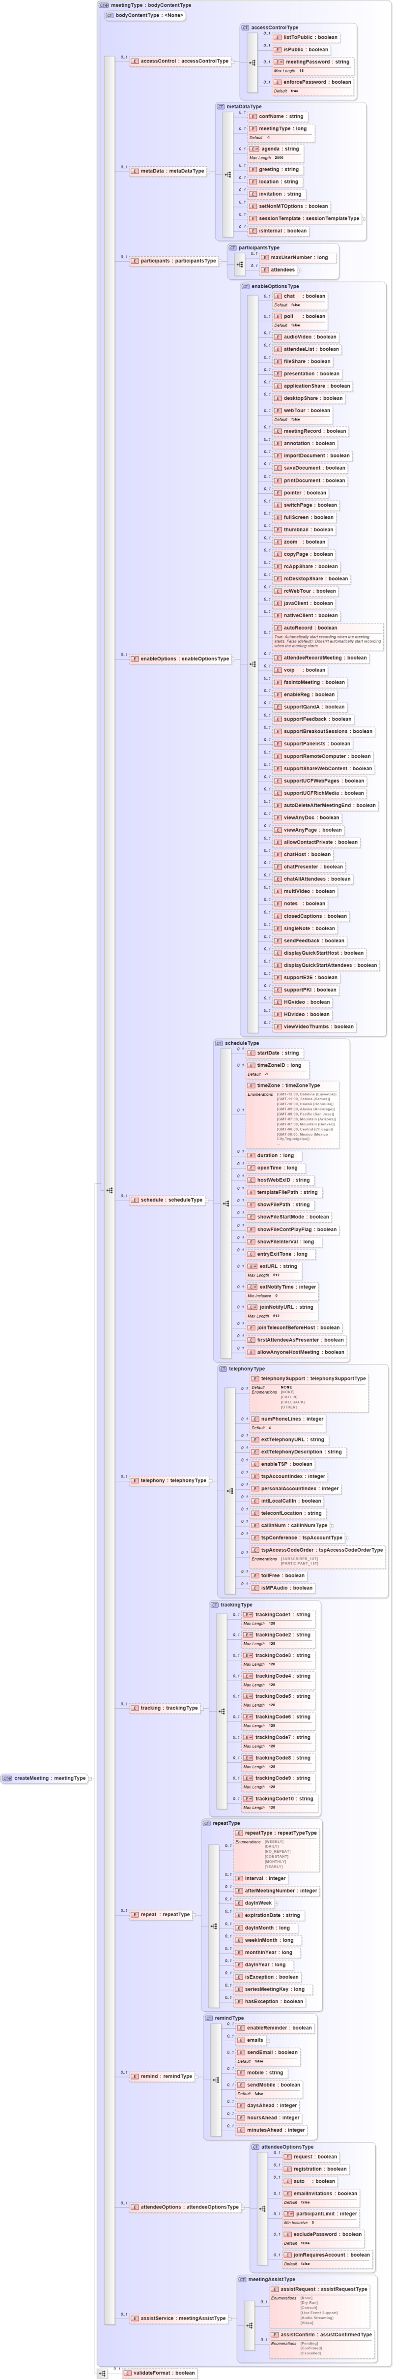Click the remindType complex type icon
This screenshot has height=2380, width=393.
[x=208, y=2018]
